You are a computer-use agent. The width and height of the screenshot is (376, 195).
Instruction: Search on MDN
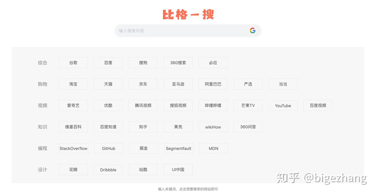[214, 148]
